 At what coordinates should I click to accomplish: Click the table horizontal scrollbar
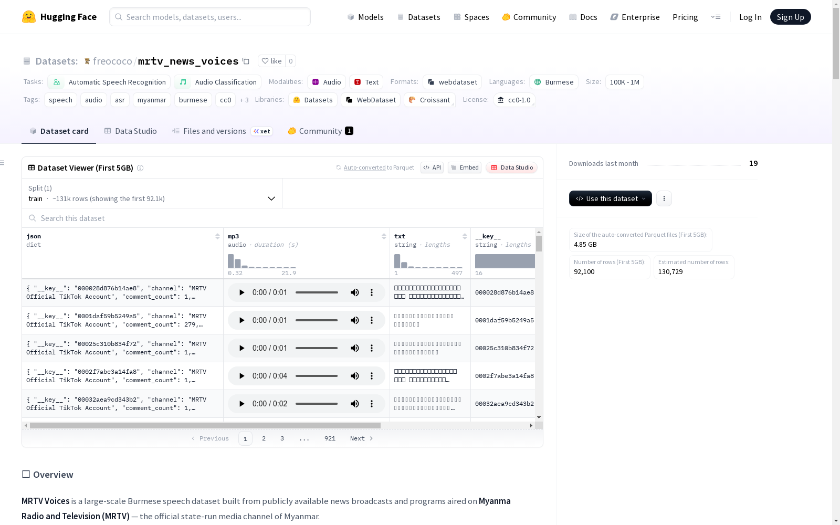tap(205, 425)
